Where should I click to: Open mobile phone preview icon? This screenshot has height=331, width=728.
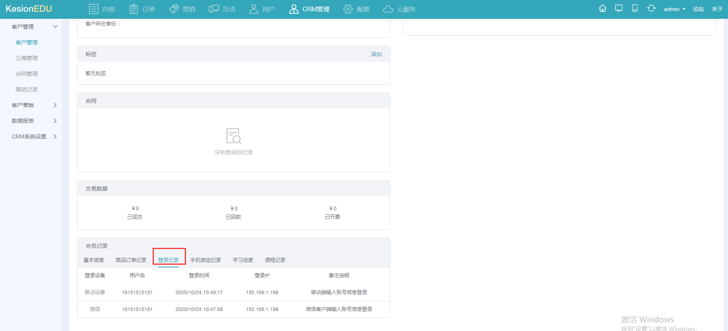[x=635, y=8]
